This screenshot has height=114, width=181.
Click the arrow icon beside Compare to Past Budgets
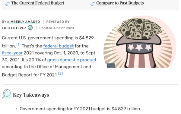pos(93,4)
